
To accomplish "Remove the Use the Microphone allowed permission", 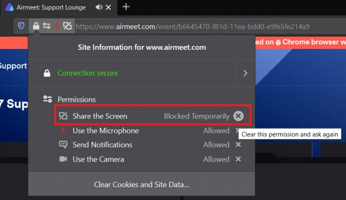I will pyautogui.click(x=237, y=130).
